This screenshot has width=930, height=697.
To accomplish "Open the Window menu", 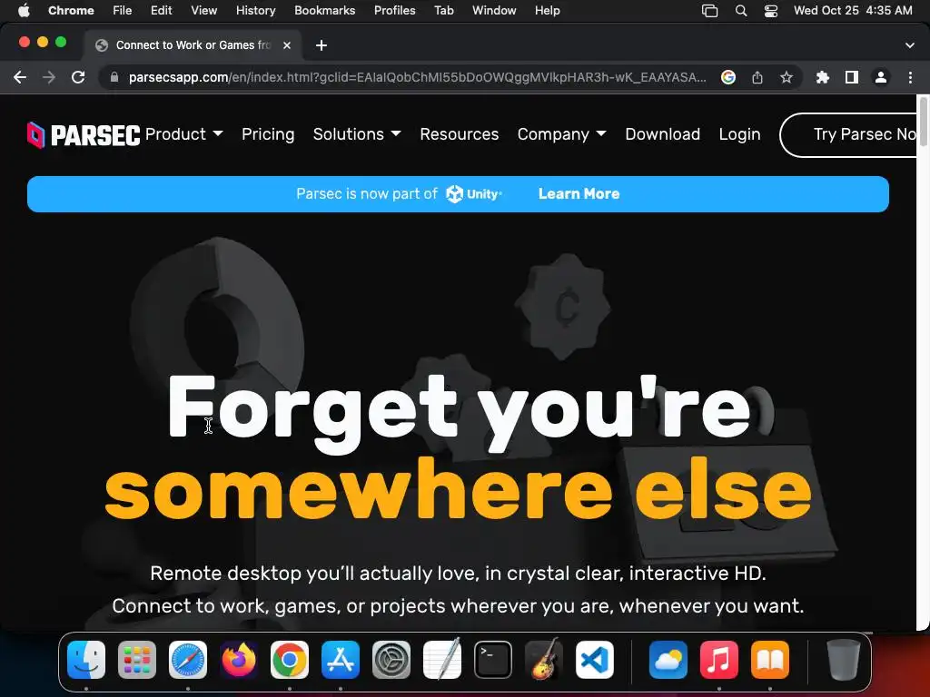I will pyautogui.click(x=494, y=10).
